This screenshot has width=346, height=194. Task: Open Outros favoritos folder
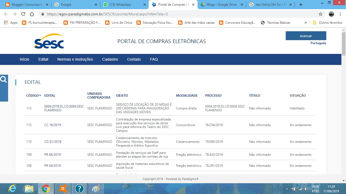tap(327, 23)
